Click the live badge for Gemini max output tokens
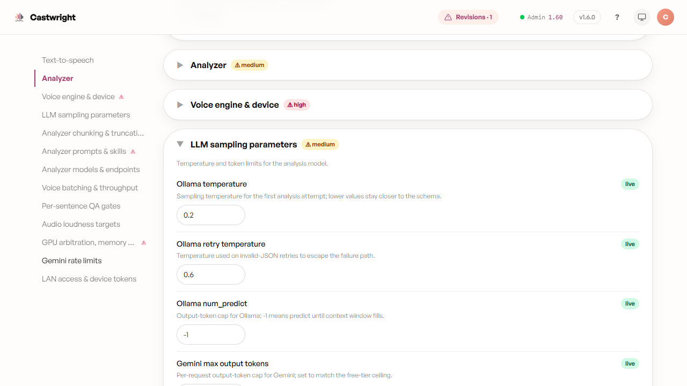This screenshot has width=687, height=386. pos(630,363)
